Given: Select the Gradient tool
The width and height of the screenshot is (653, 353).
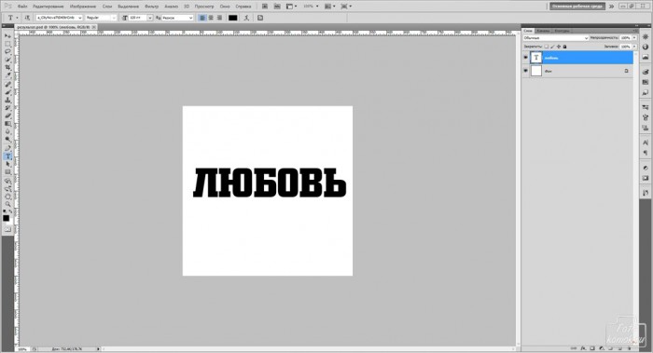Looking at the screenshot, I should coord(7,124).
